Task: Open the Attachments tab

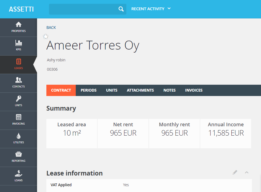Action: (140, 90)
